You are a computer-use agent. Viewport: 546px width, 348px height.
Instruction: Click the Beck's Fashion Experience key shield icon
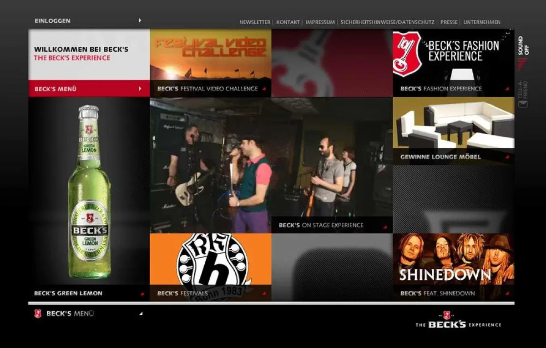click(x=407, y=54)
